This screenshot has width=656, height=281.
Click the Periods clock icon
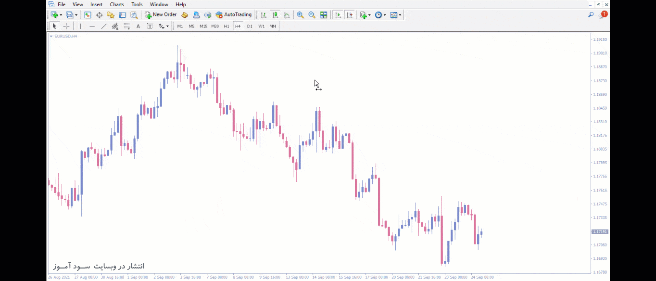point(378,15)
